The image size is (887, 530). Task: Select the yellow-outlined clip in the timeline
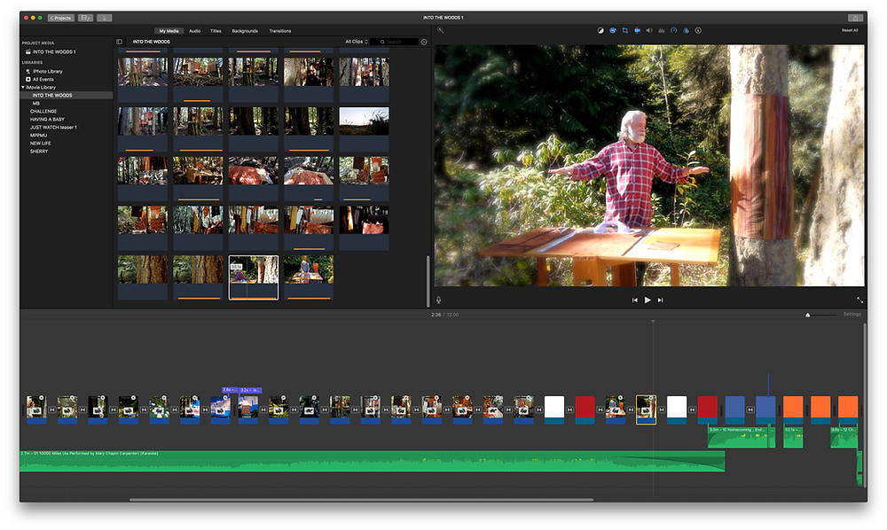tap(646, 409)
